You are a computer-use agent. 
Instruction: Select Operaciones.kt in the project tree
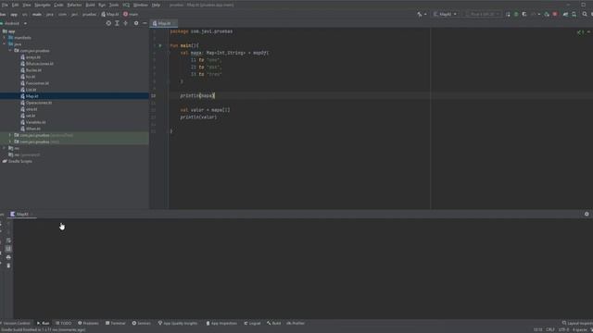click(39, 103)
